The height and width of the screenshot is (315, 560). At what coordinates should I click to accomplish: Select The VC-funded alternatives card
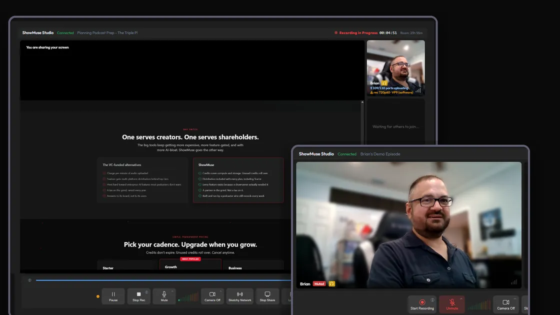click(142, 180)
